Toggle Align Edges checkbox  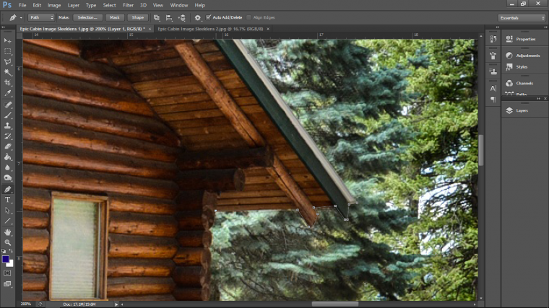pos(248,17)
